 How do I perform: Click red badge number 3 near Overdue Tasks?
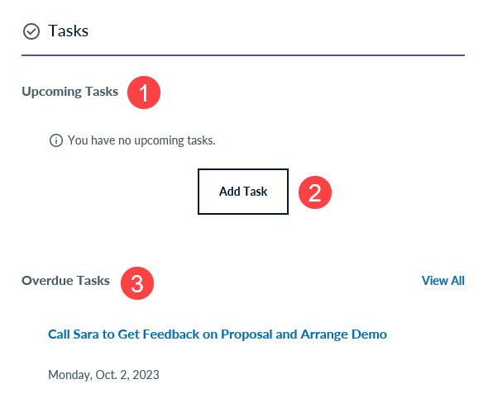pyautogui.click(x=137, y=283)
